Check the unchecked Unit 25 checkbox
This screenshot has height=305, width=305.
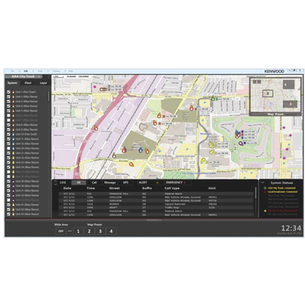(x=8, y=172)
